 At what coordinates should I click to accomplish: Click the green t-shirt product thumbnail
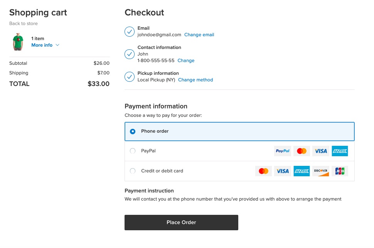click(x=17, y=42)
